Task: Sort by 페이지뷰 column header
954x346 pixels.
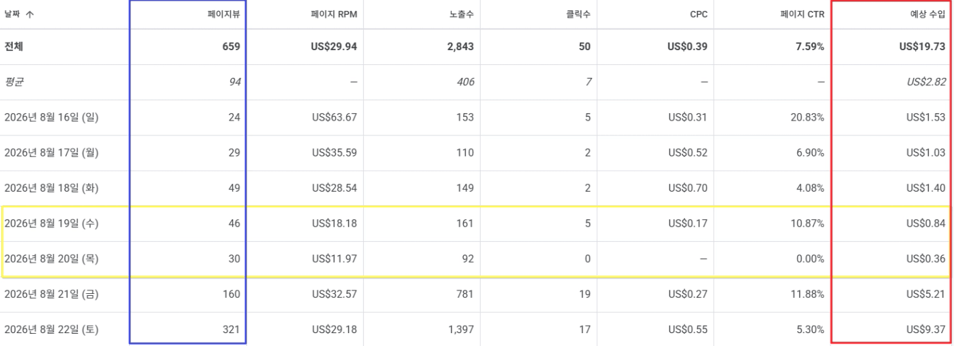Action: (223, 14)
